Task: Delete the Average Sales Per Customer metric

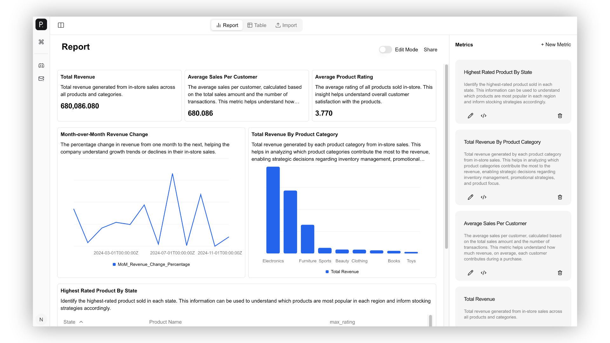Action: click(x=560, y=273)
